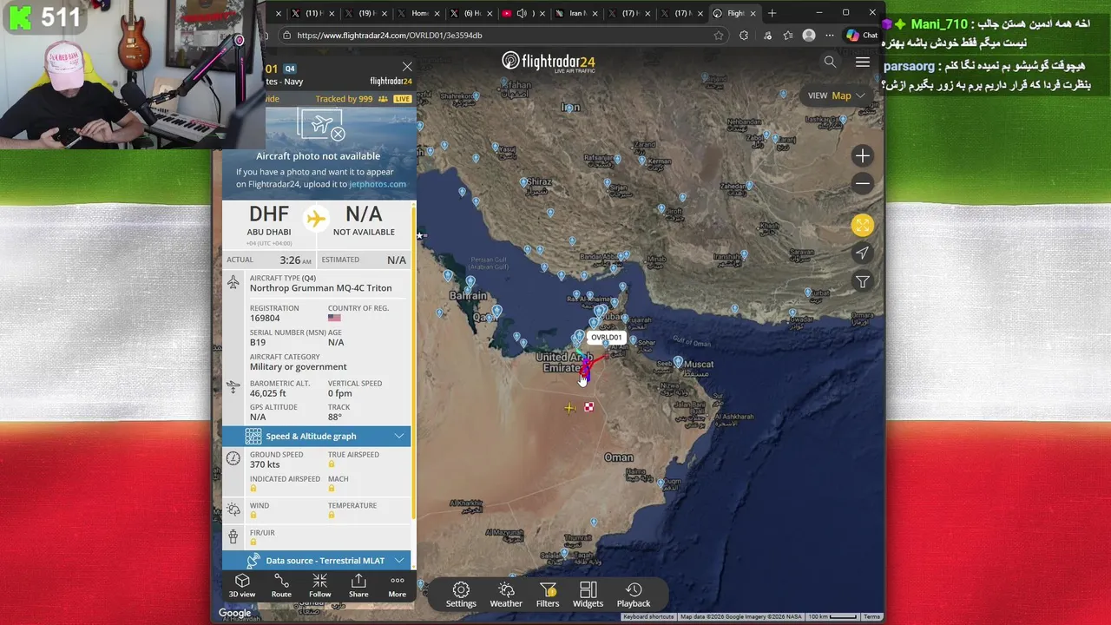Click the yellow aircraft icon near Oman border
The width and height of the screenshot is (1111, 625).
[x=569, y=408]
